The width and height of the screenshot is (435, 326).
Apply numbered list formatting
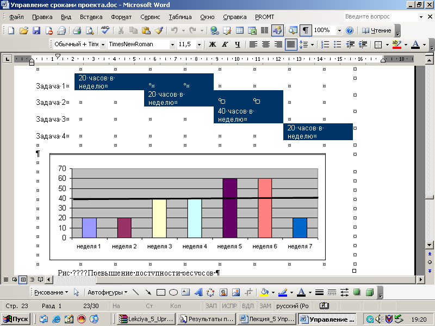coord(325,45)
